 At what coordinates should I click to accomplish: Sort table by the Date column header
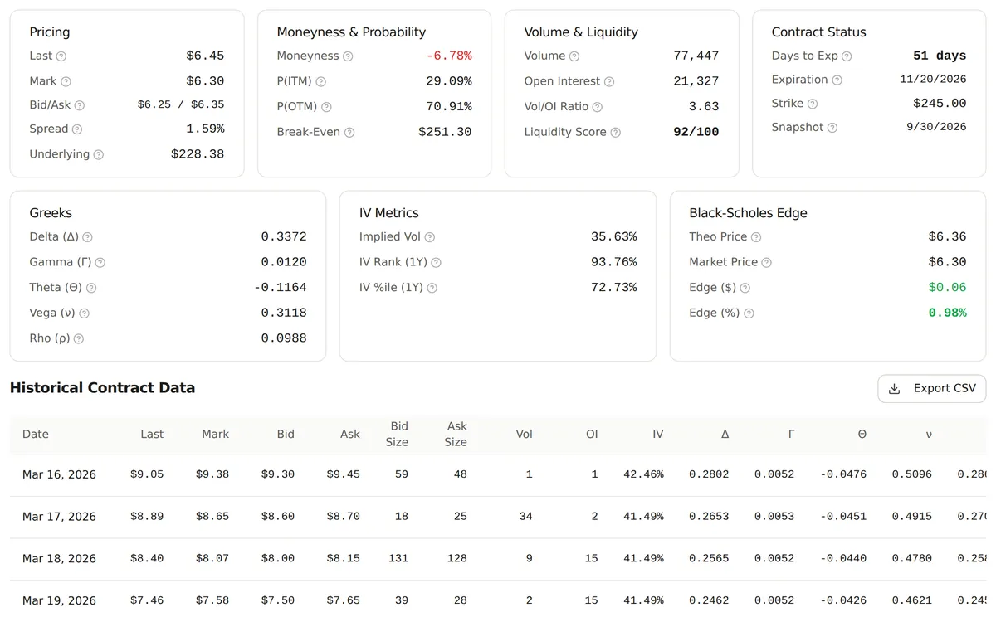(x=36, y=434)
